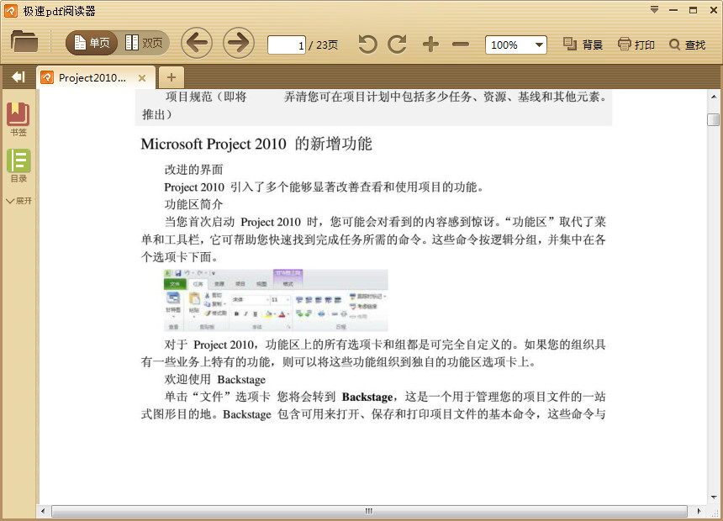The image size is (723, 521).
Task: Click the text '改进的界面'
Action: click(x=193, y=170)
